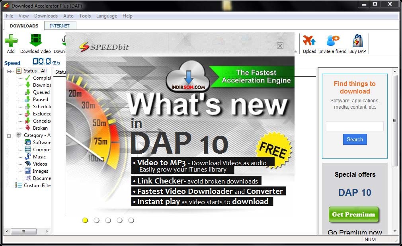This screenshot has width=402, height=246.
Task: Click the Find things to download heading
Action: [355, 88]
